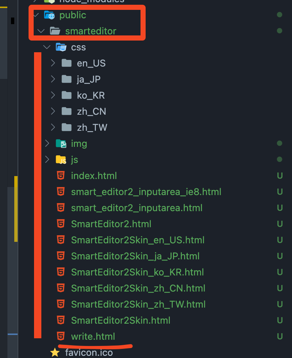Click HTML5 icon of SmartEditor2Skin_ko_KR.html

61,272
